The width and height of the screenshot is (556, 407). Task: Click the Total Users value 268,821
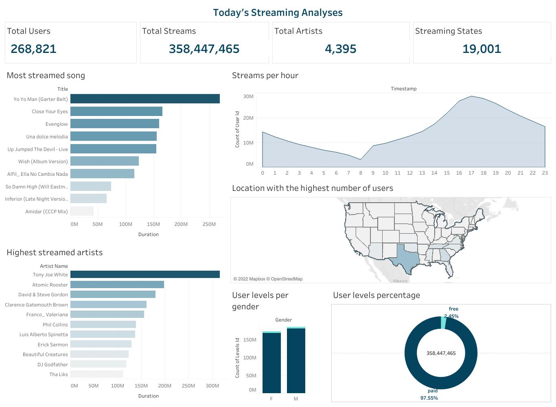click(33, 49)
